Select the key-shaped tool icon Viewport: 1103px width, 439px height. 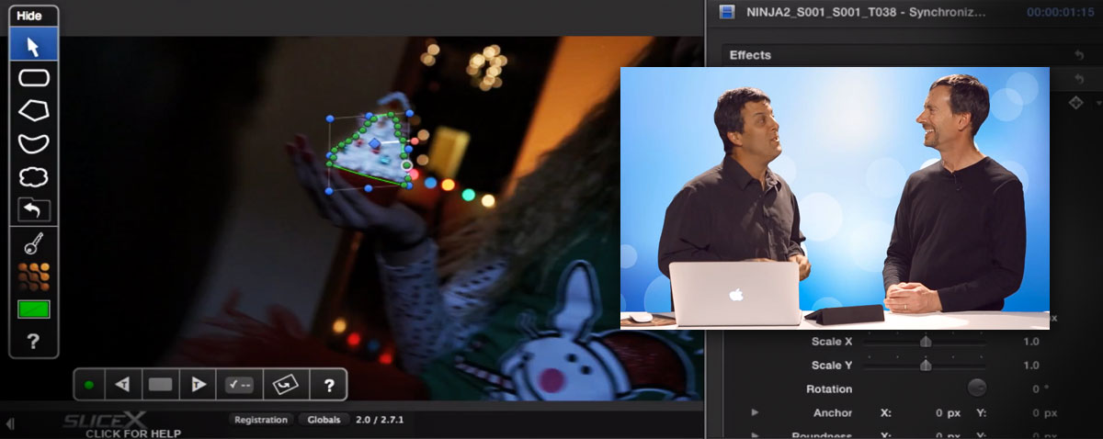coord(34,244)
